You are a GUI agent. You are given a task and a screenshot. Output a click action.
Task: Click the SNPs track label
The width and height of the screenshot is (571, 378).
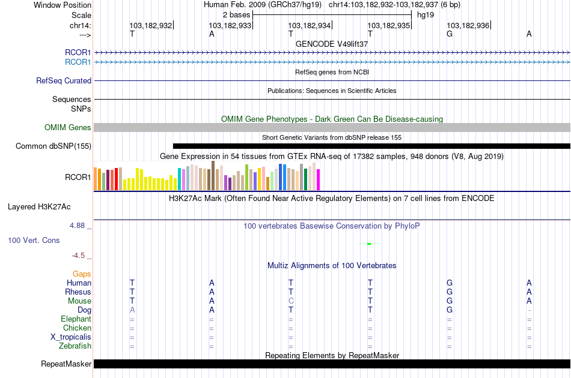[81, 109]
